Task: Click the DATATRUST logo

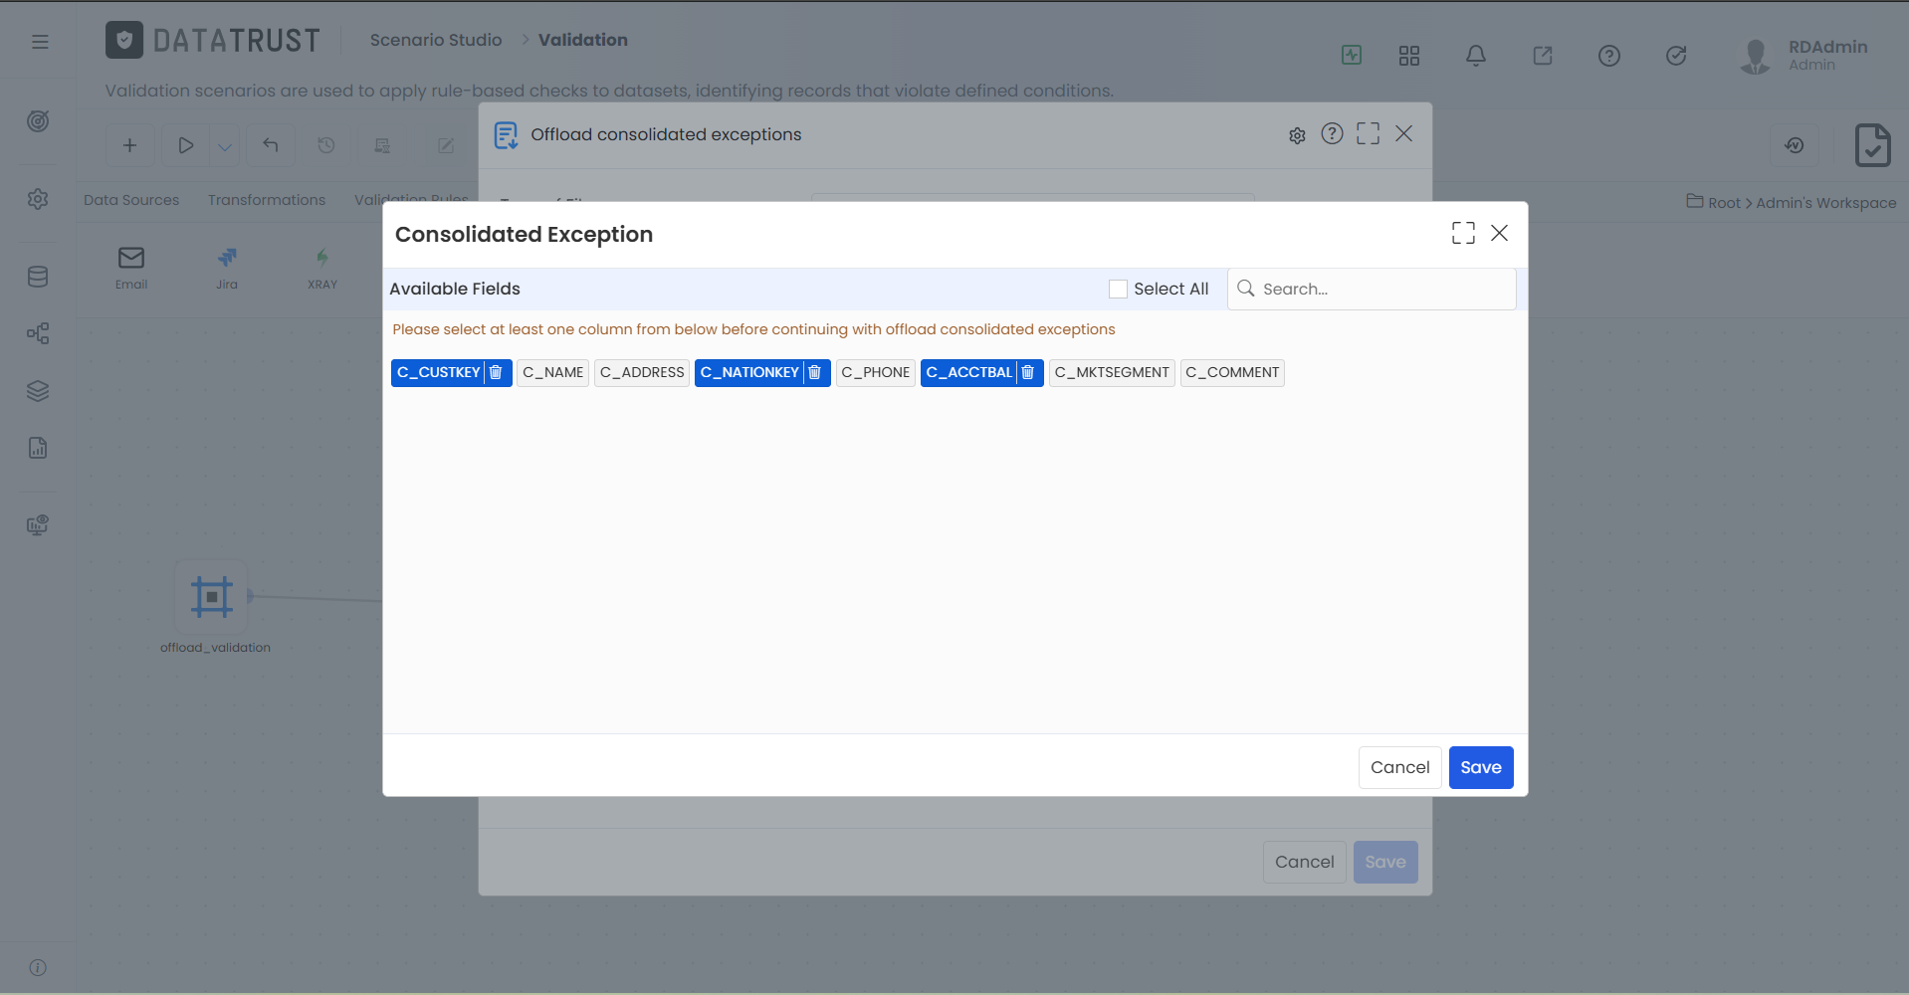Action: coord(213,40)
